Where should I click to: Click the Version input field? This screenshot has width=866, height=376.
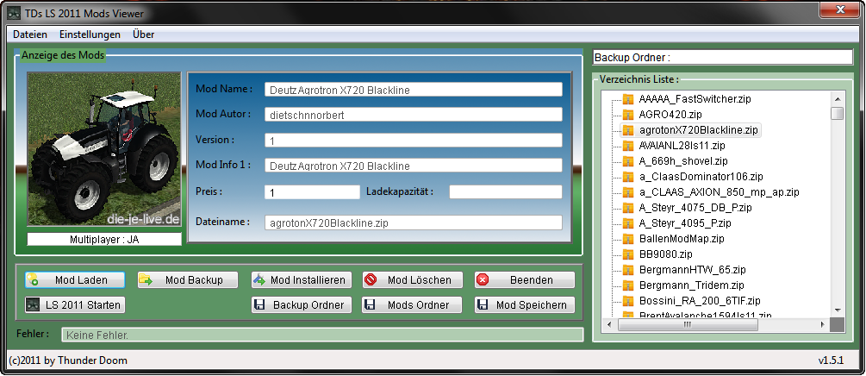pos(413,141)
